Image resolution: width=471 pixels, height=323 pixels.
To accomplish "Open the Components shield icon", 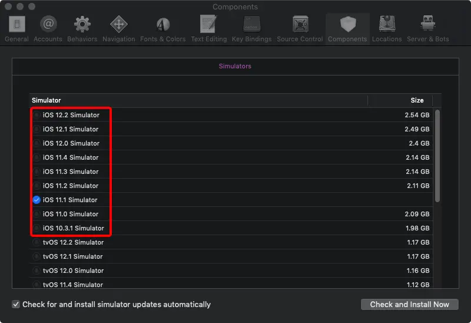I will [x=347, y=24].
